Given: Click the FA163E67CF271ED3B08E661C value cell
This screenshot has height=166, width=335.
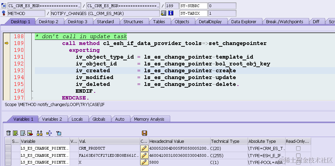Looking at the screenshot, I should click(109, 155).
